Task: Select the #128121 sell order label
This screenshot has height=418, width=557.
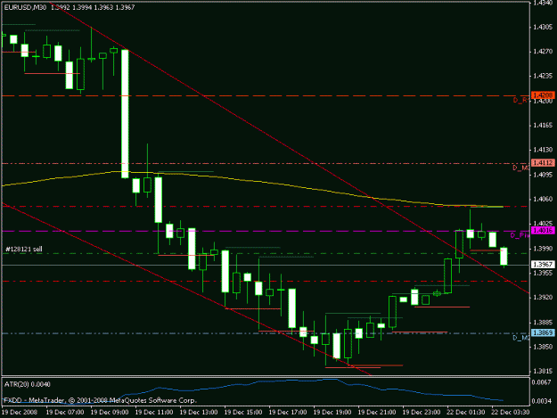Action: pos(24,249)
